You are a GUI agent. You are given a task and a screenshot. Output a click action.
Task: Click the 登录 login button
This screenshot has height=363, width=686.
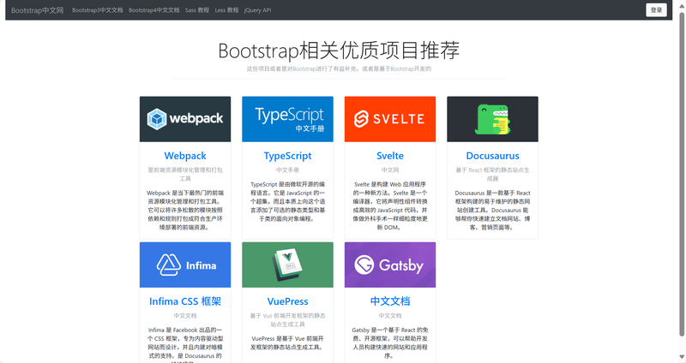coord(656,10)
